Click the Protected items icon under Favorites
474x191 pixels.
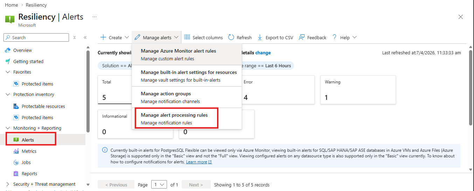(16, 84)
